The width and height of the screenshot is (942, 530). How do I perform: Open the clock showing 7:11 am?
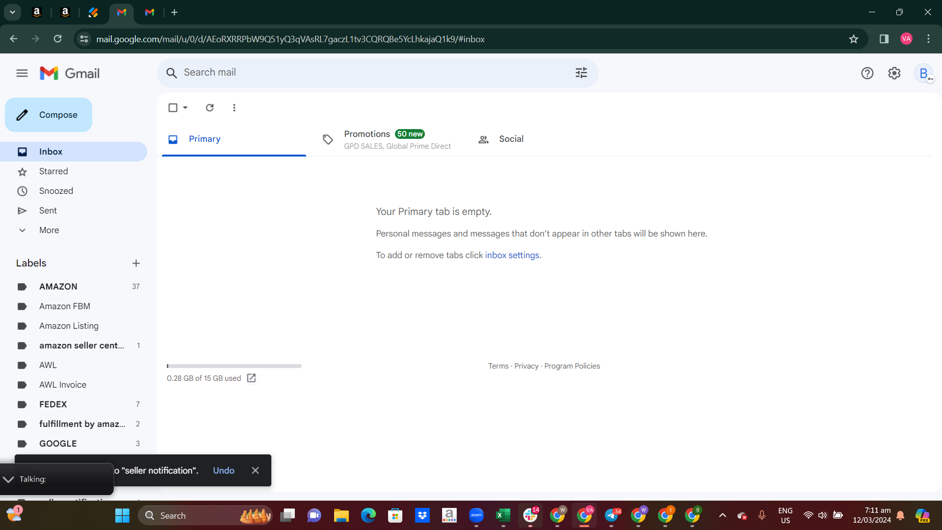pos(871,515)
